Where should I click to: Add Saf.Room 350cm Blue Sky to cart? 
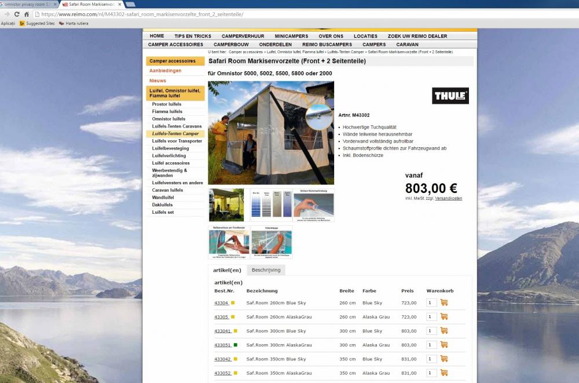(444, 359)
